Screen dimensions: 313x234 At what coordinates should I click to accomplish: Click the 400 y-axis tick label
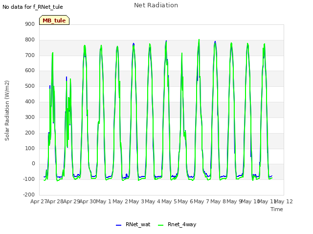tap(30, 102)
